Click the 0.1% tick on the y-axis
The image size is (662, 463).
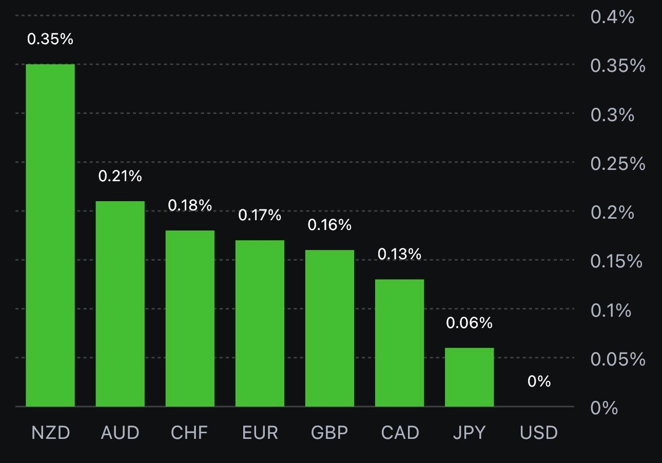pos(611,311)
